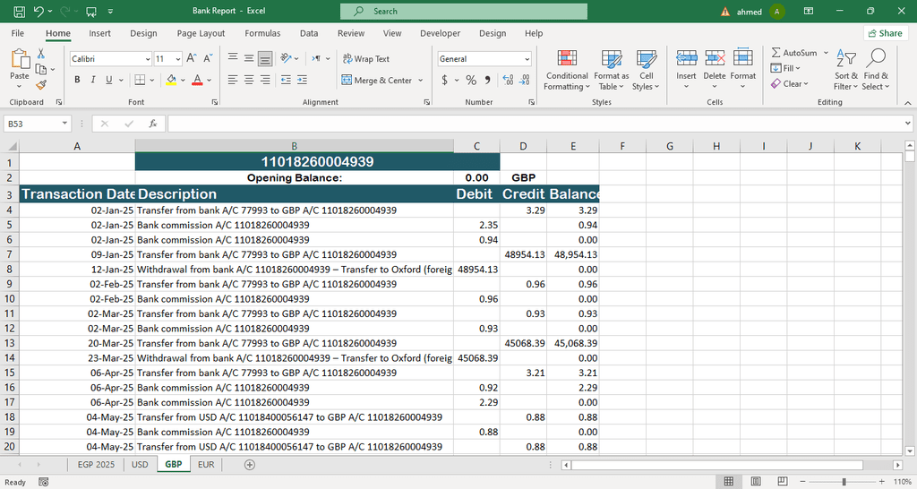Toggle Bold formatting
917x489 pixels.
pyautogui.click(x=78, y=80)
